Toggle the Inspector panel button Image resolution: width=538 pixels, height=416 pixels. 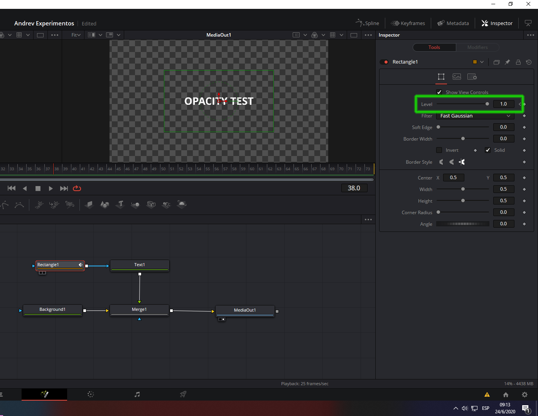[497, 23]
